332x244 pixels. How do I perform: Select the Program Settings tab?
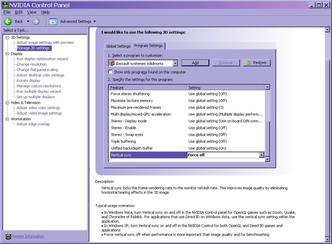148,46
